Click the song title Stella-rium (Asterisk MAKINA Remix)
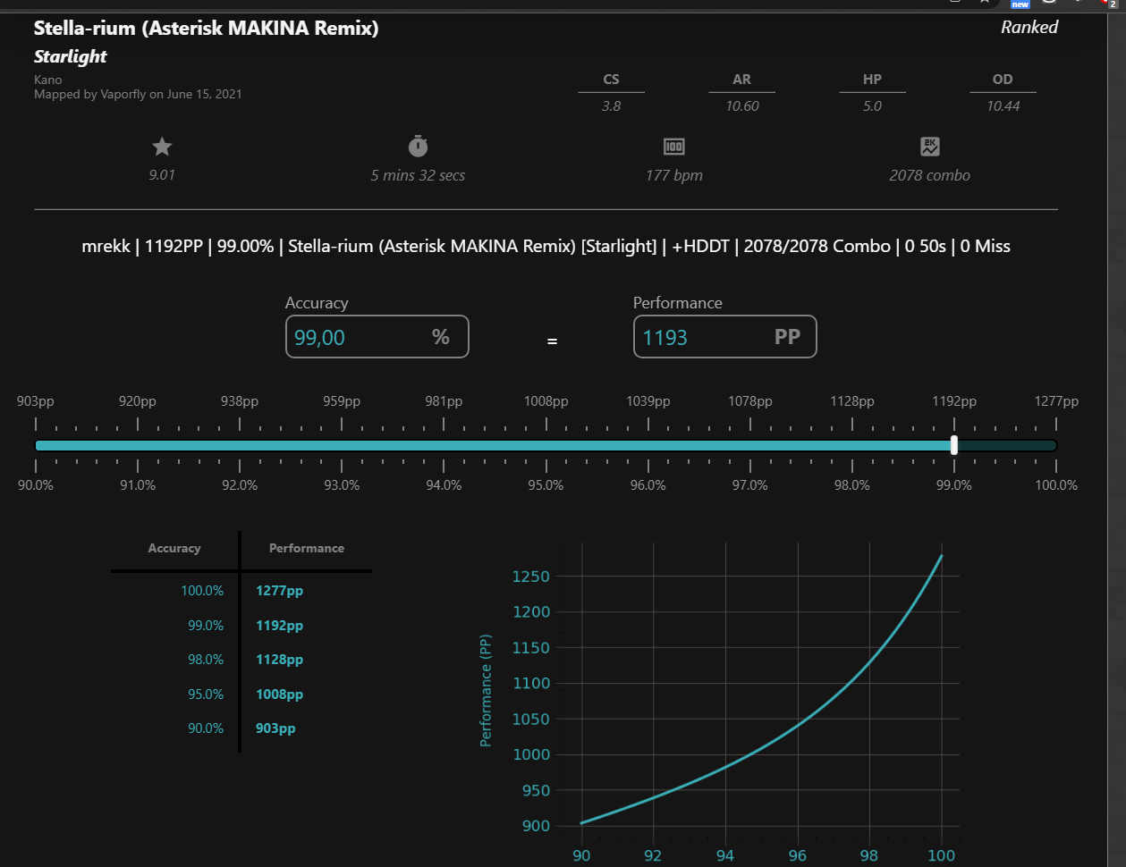This screenshot has width=1126, height=867. click(207, 28)
